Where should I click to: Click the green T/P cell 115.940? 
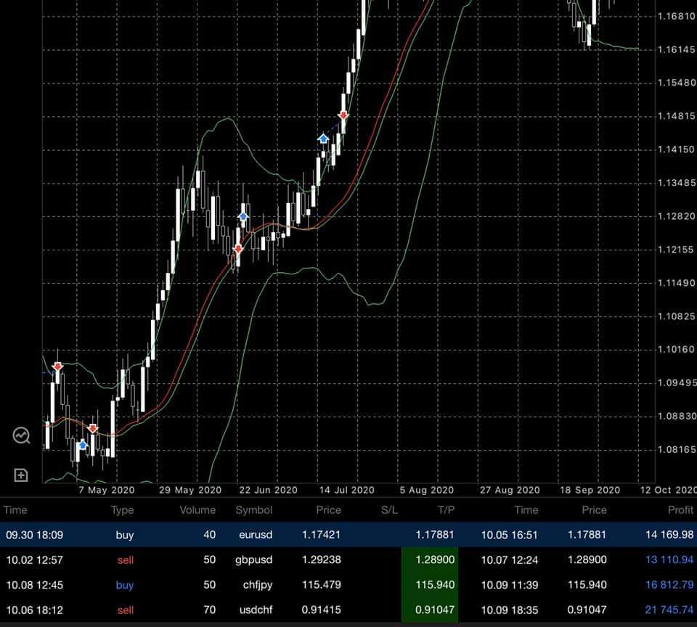(x=430, y=585)
